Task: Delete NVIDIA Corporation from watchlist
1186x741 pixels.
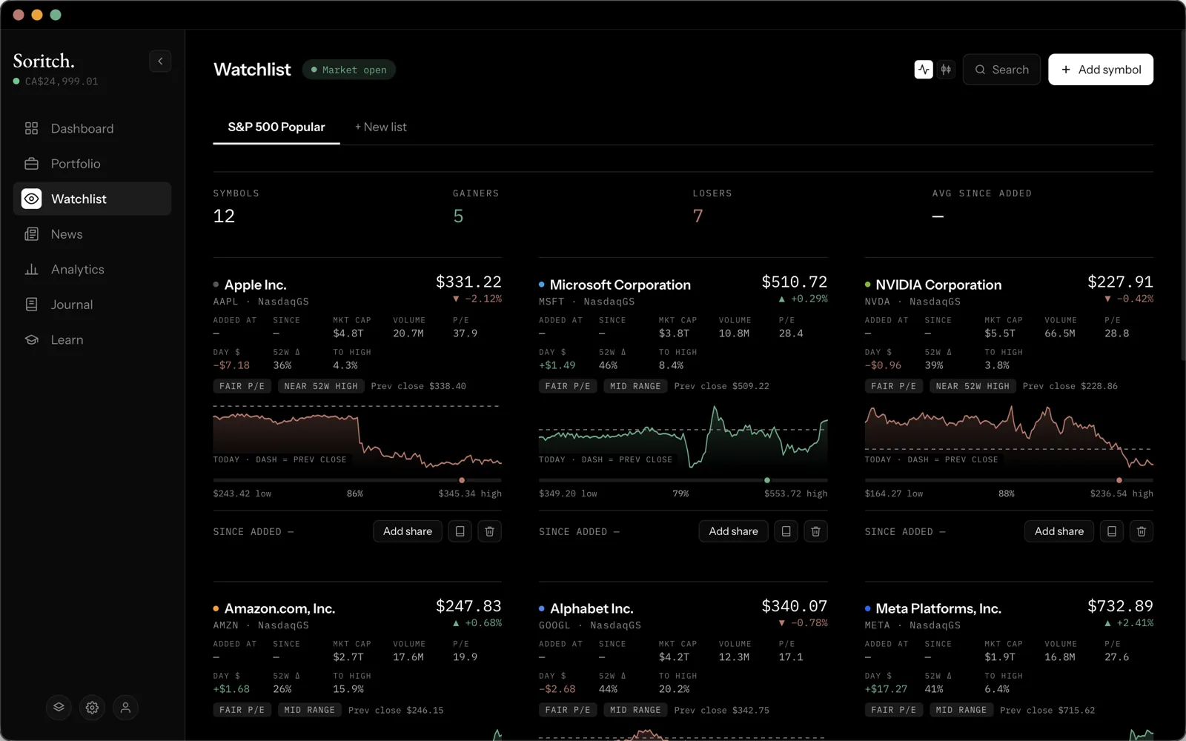Action: [x=1142, y=531]
